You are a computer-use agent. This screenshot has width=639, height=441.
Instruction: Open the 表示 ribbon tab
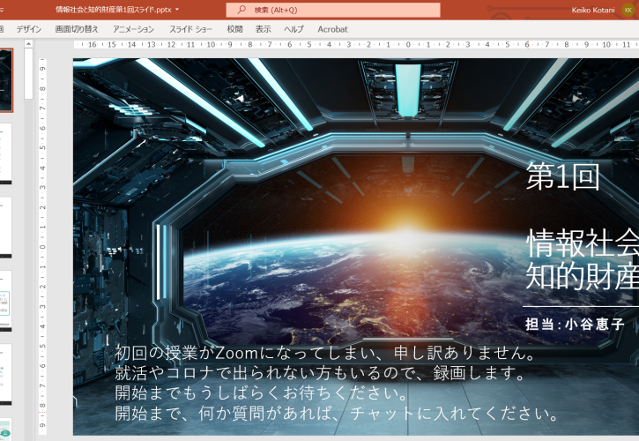[x=264, y=29]
